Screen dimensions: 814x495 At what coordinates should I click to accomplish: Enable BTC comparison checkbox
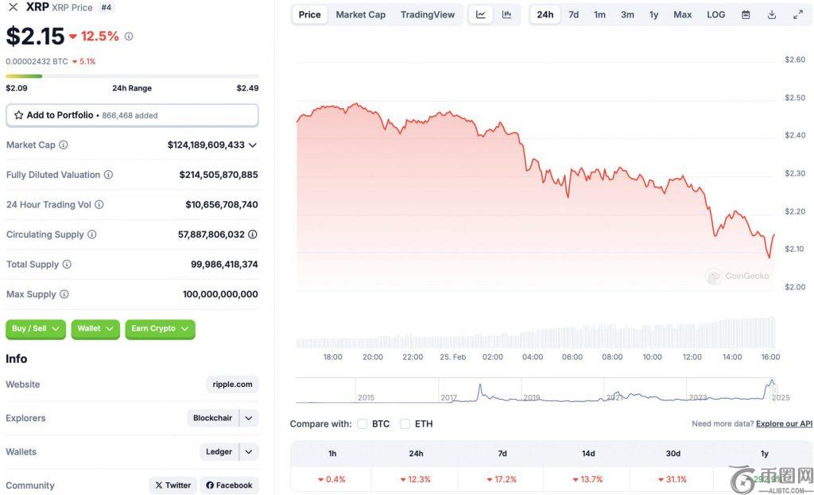pyautogui.click(x=362, y=424)
